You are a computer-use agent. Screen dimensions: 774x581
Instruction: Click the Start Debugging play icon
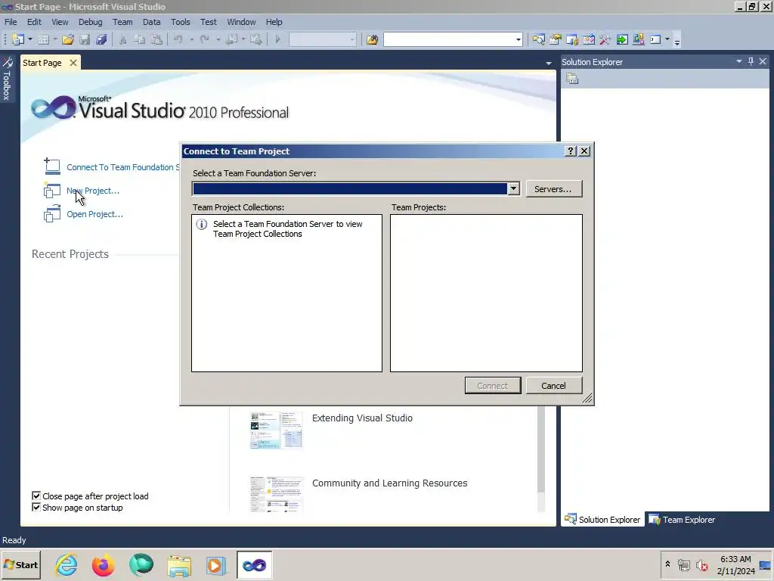tap(278, 39)
